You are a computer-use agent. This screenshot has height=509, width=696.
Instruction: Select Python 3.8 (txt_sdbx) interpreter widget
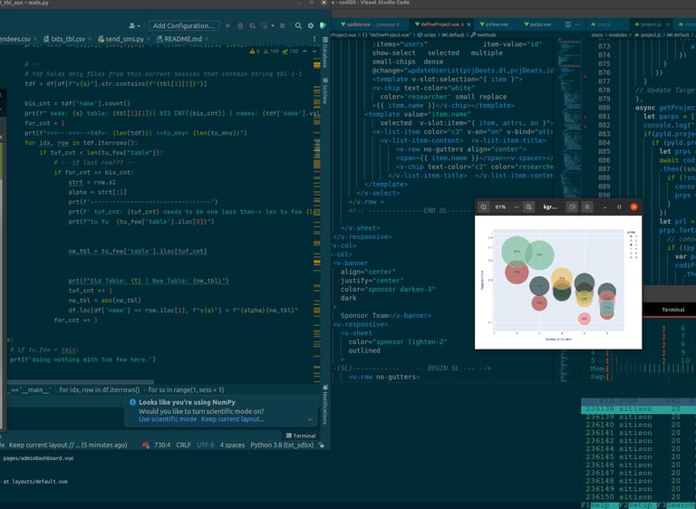click(x=282, y=445)
